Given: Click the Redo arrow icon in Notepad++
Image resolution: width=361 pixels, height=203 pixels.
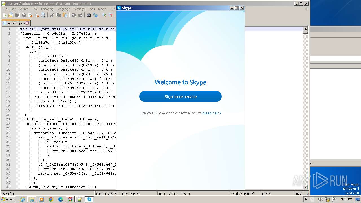Looking at the screenshot, I should pyautogui.click(x=80, y=15).
